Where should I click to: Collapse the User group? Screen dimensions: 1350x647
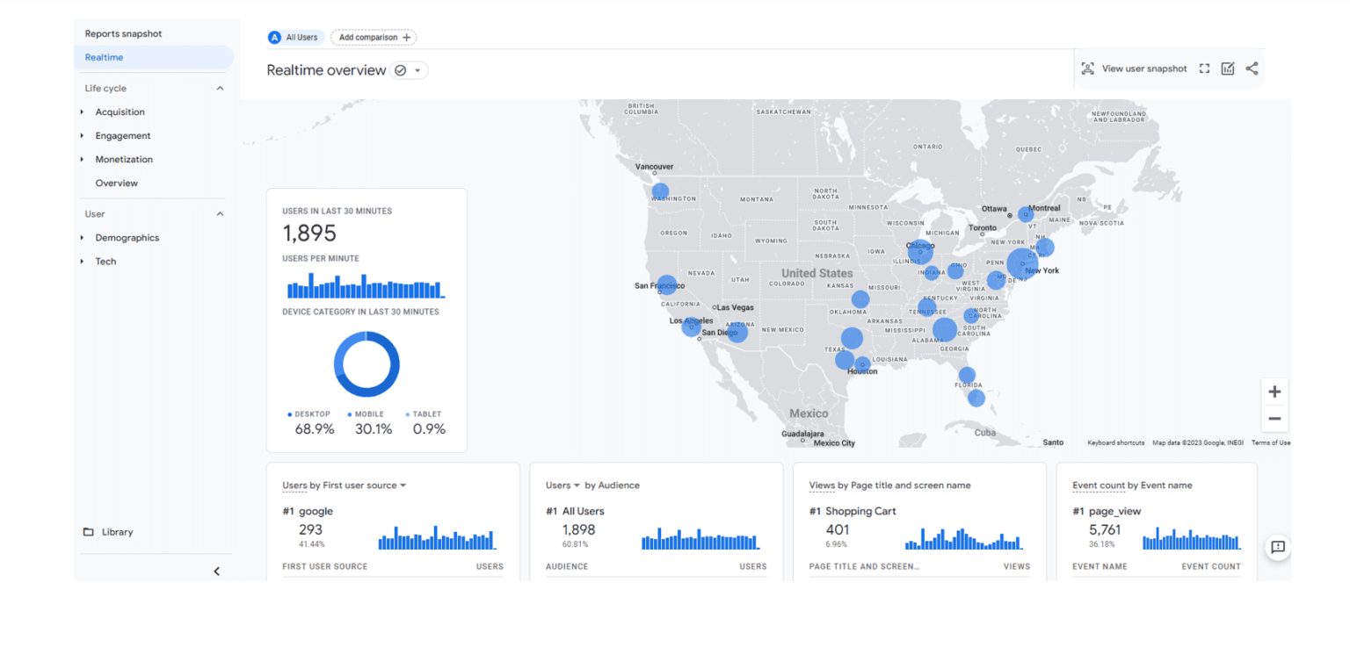tap(220, 214)
